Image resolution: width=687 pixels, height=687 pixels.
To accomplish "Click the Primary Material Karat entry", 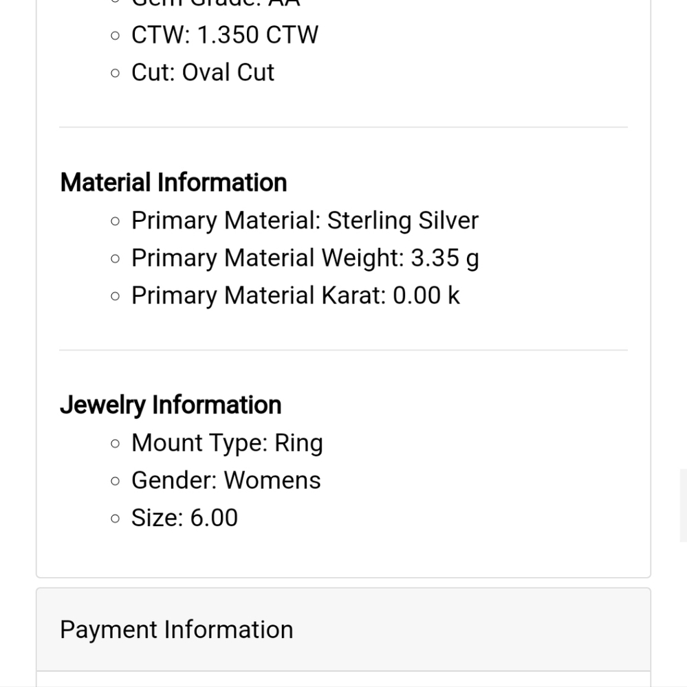I will pyautogui.click(x=295, y=295).
